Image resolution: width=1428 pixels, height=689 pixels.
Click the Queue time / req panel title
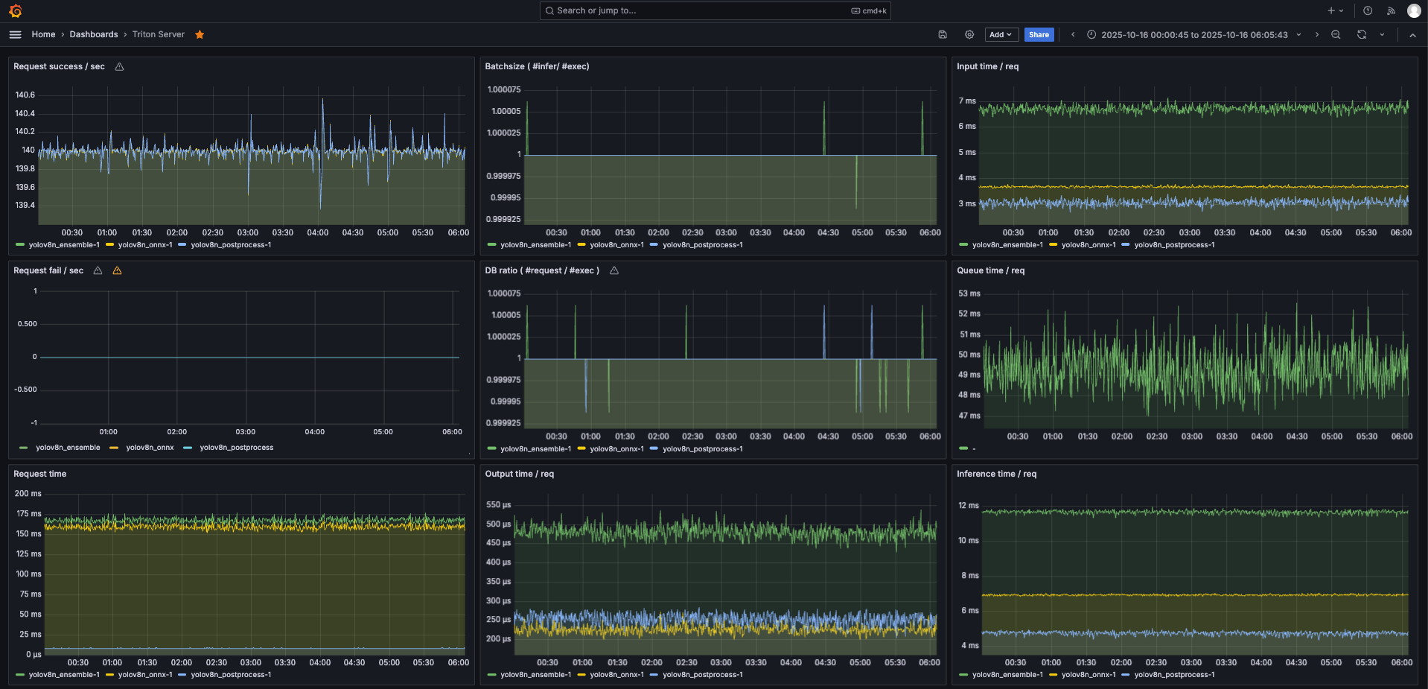990,270
